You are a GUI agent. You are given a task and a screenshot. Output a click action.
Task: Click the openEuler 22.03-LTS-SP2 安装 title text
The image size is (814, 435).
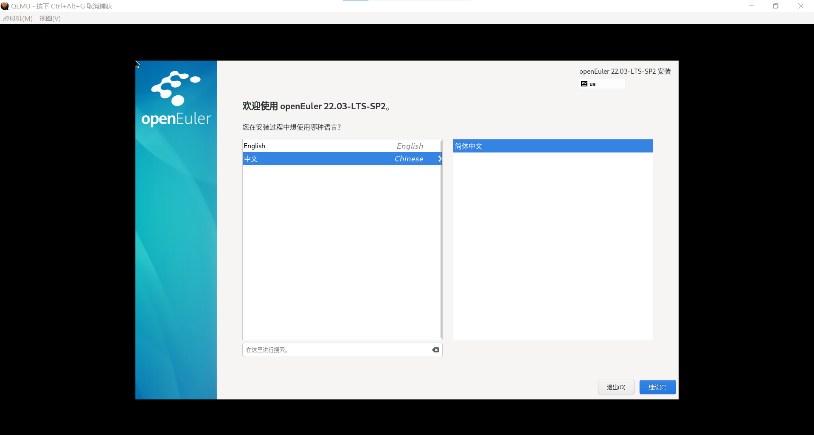pyautogui.click(x=625, y=71)
